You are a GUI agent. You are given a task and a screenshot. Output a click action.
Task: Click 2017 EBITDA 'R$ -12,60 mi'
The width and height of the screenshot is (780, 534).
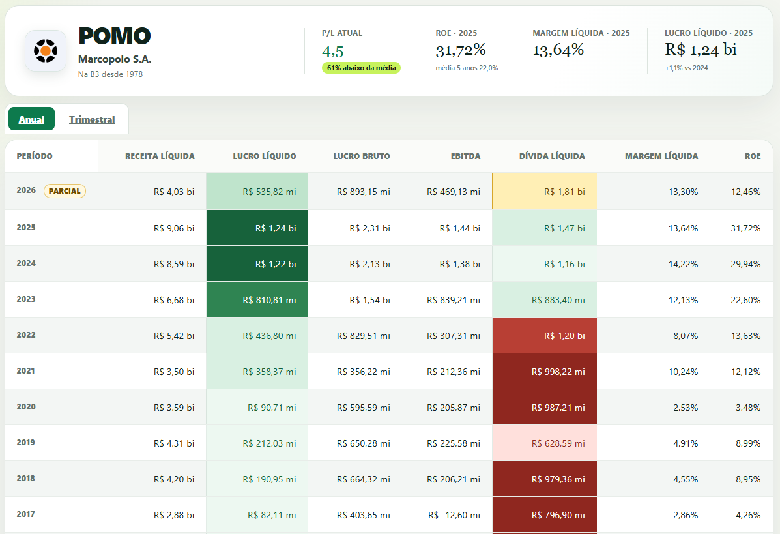click(x=454, y=515)
